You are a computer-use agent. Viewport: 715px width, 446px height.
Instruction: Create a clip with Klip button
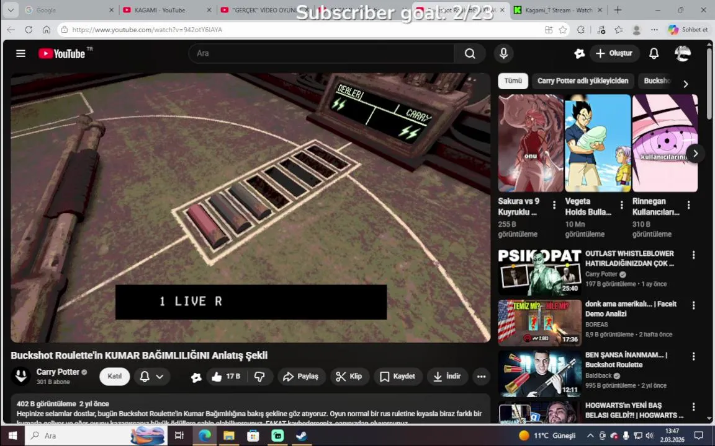[349, 377]
